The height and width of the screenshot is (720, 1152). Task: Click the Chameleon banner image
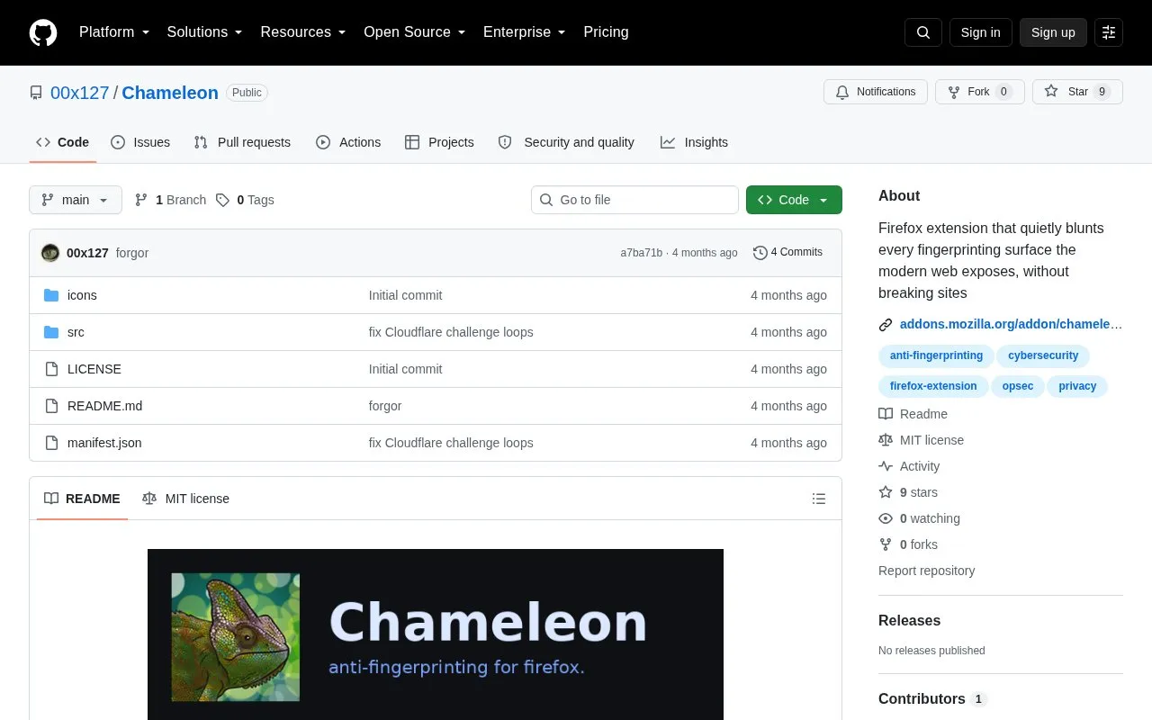pyautogui.click(x=436, y=634)
